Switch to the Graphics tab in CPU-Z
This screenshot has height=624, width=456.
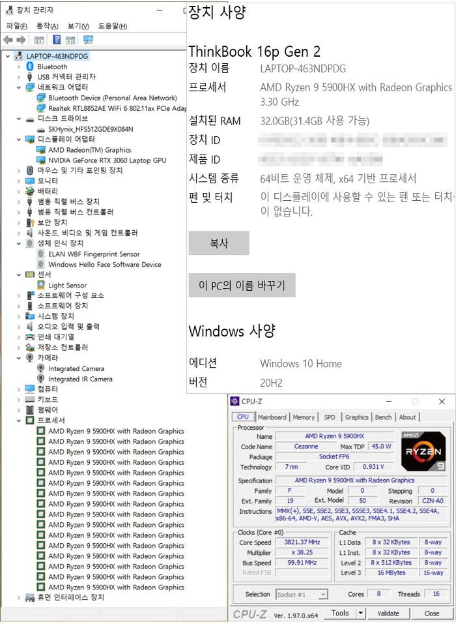tap(356, 417)
